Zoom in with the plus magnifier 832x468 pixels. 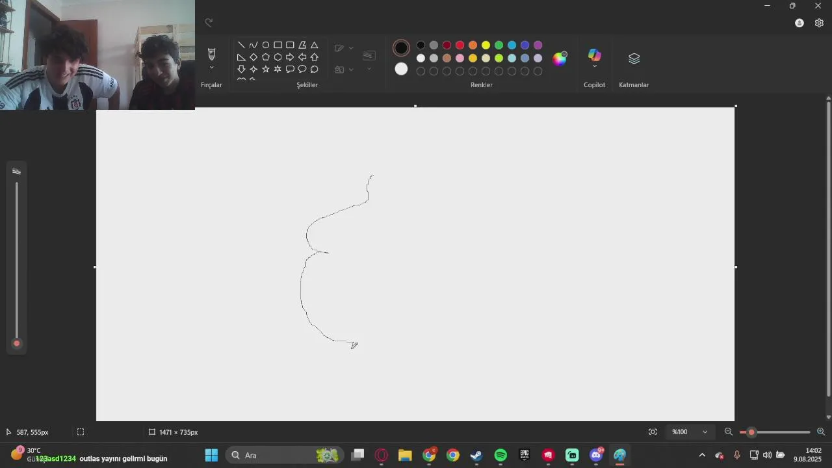tap(821, 432)
